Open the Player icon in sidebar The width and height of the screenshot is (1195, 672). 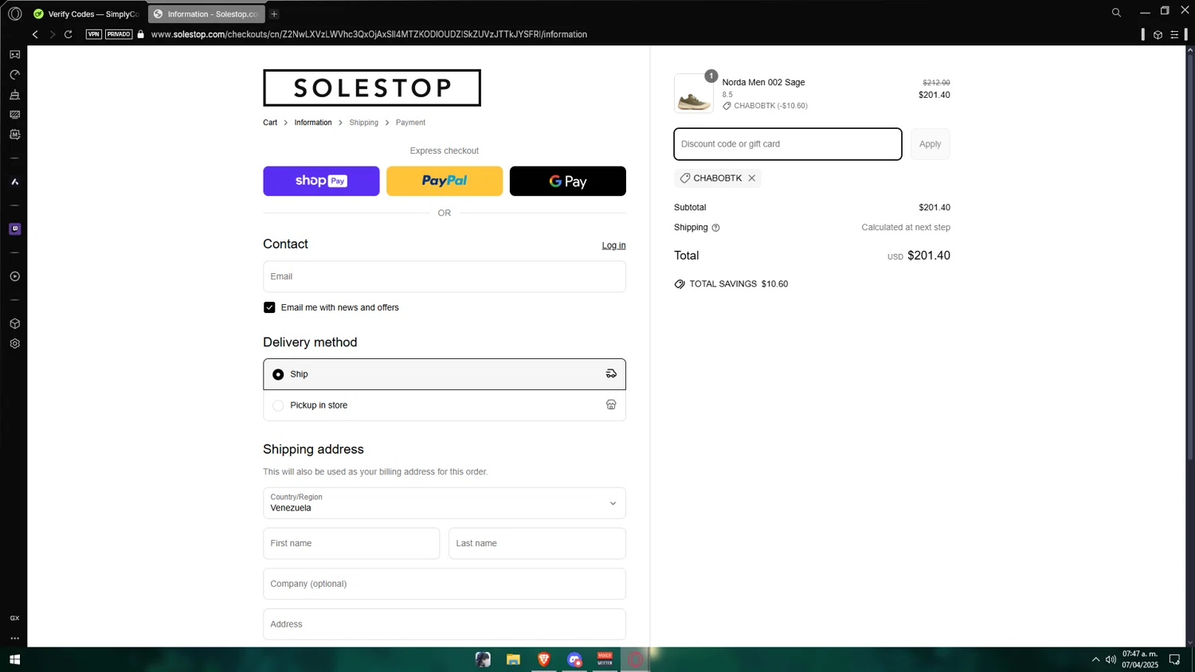click(x=14, y=276)
